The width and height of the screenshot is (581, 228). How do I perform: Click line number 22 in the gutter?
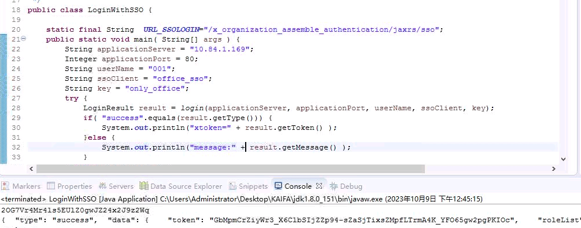16,49
